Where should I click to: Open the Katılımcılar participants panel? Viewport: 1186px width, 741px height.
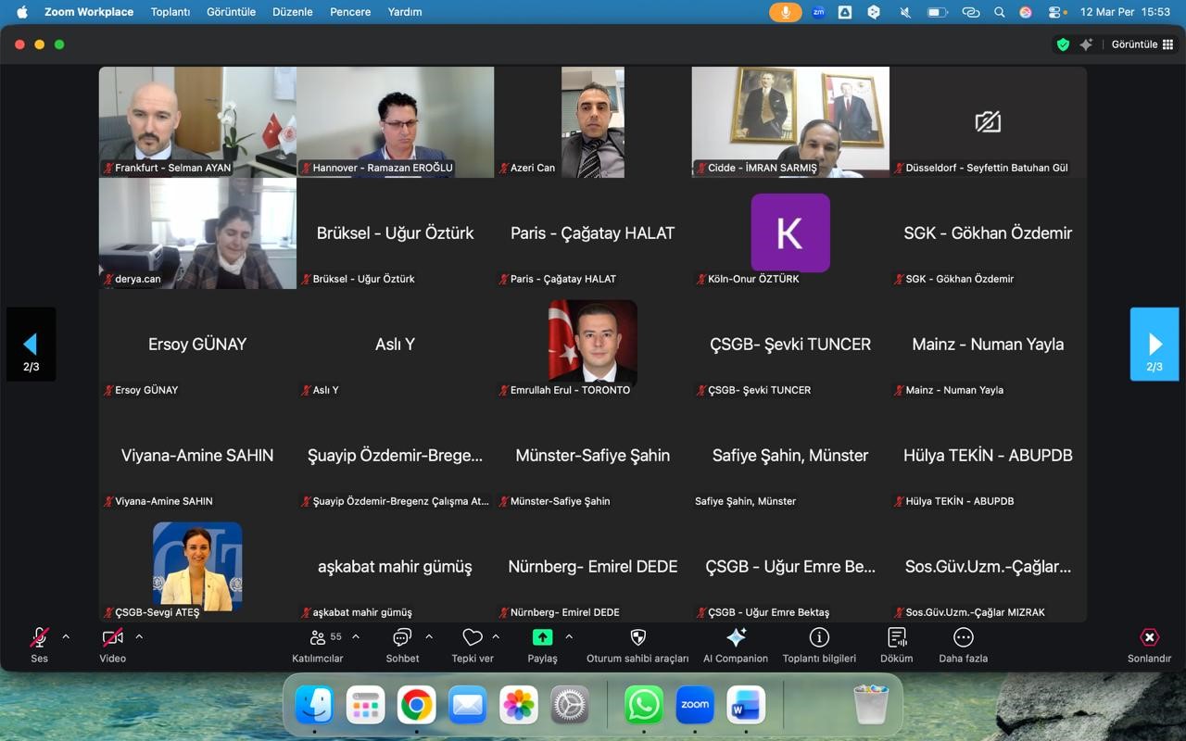(318, 645)
